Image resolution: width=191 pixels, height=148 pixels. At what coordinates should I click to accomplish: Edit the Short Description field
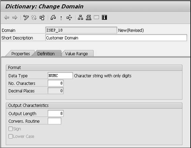pyautogui.click(x=116, y=38)
